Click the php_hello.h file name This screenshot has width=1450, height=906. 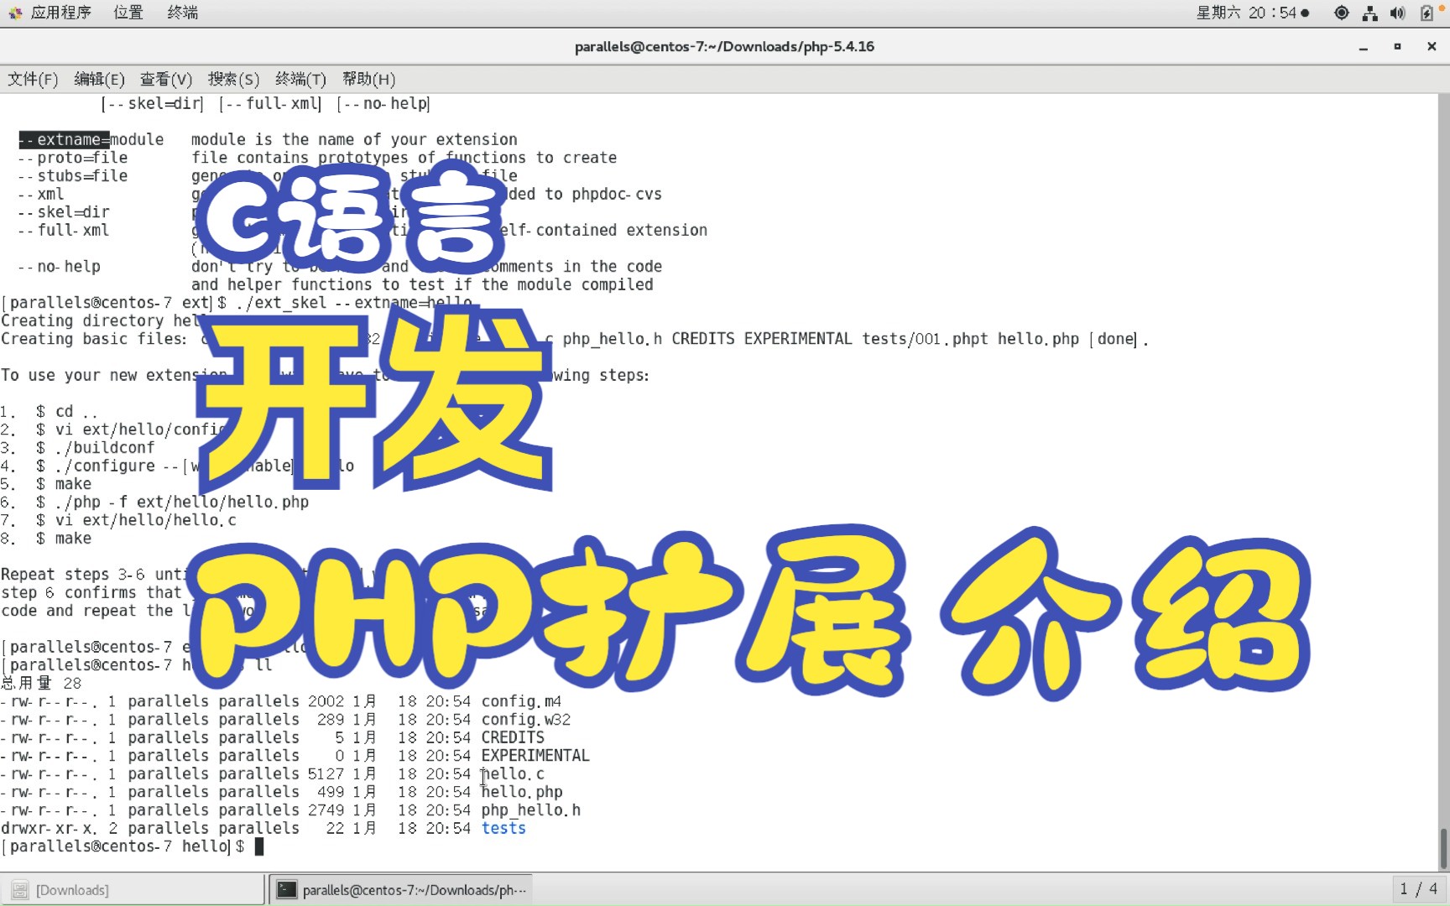pyautogui.click(x=531, y=810)
